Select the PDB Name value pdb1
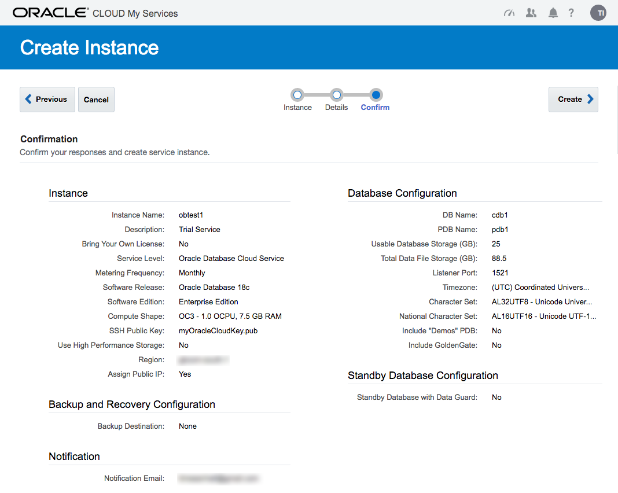 tap(500, 229)
